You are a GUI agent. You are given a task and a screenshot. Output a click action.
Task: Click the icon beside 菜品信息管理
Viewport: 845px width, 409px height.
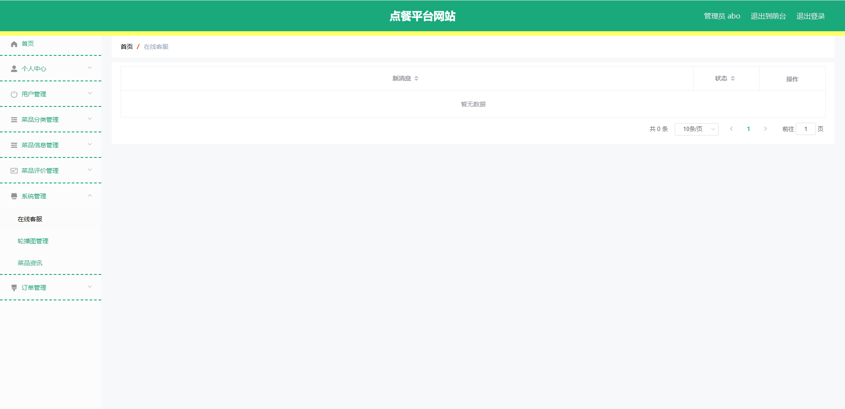pyautogui.click(x=14, y=146)
